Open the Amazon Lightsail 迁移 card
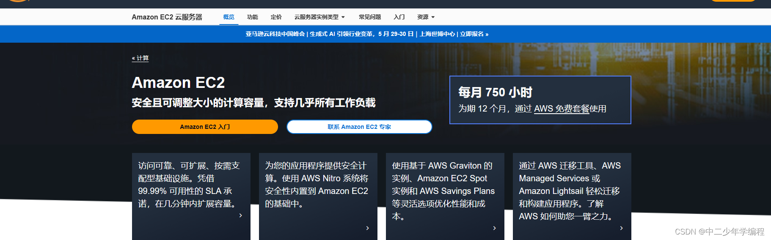The image size is (771, 240). pyautogui.click(x=572, y=196)
